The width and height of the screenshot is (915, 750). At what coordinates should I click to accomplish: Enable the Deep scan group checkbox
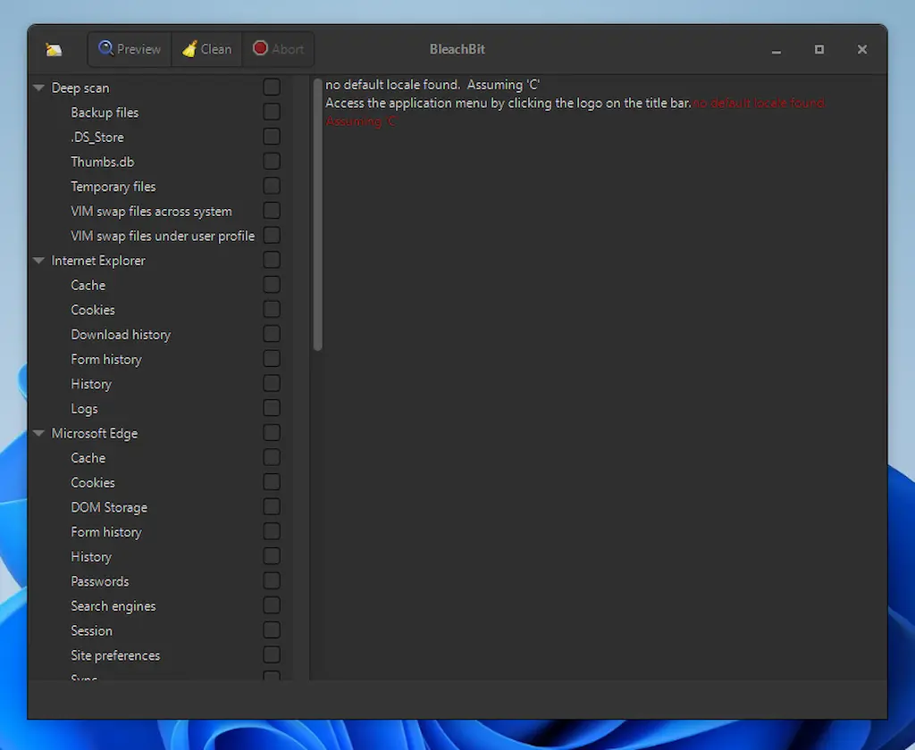[x=272, y=87]
